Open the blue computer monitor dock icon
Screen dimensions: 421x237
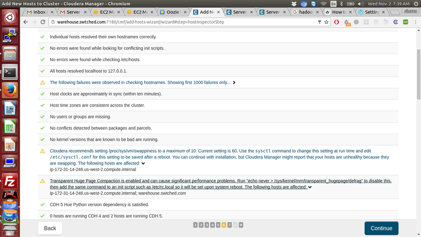pyautogui.click(x=10, y=163)
